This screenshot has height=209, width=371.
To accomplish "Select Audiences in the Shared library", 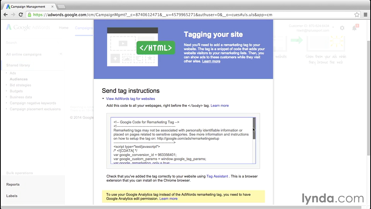I will (19, 79).
